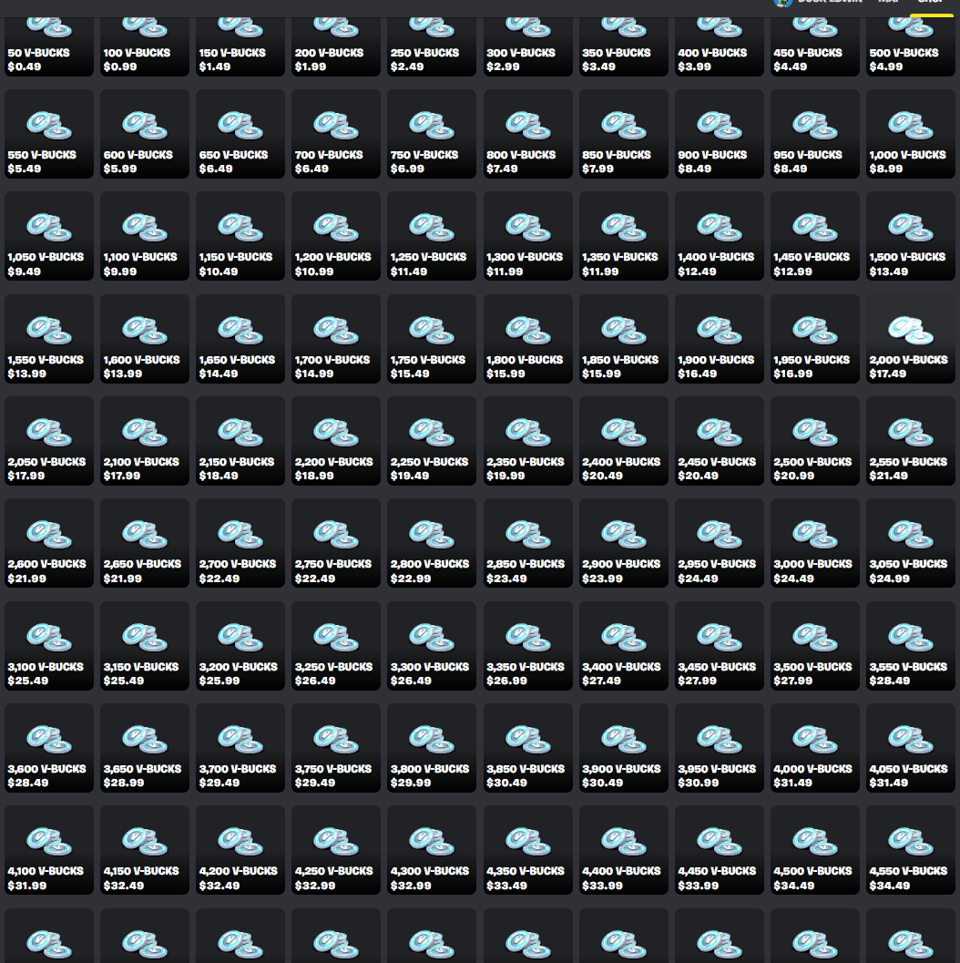Click the coin icon above 3,500 V-Bucks
Screen dimensions: 960x963
click(814, 637)
